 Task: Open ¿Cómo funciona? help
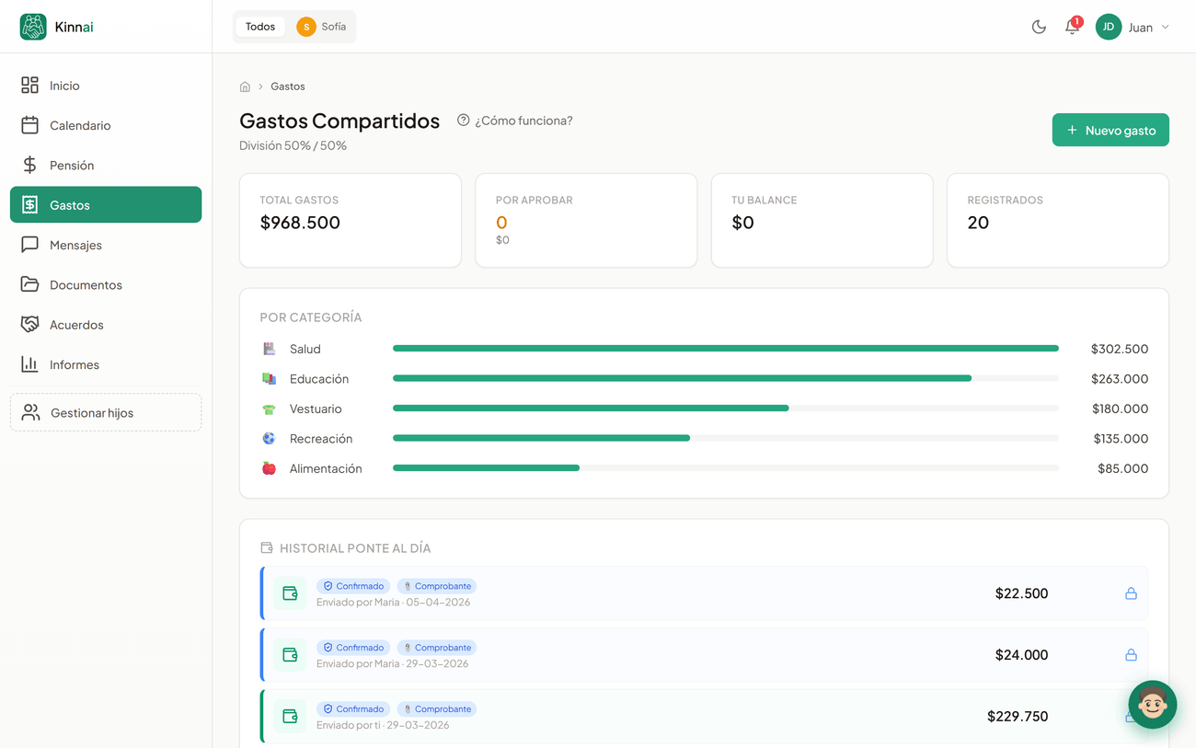pyautogui.click(x=515, y=121)
